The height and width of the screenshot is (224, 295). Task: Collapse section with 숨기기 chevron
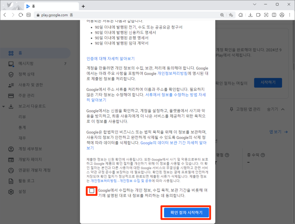click(x=283, y=109)
